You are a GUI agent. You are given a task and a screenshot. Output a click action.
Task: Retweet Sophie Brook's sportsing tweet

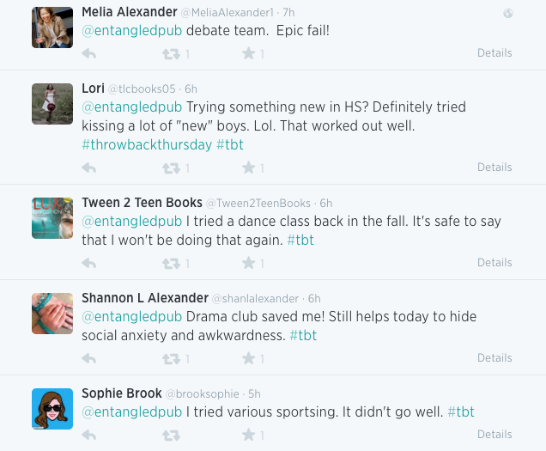(x=171, y=435)
